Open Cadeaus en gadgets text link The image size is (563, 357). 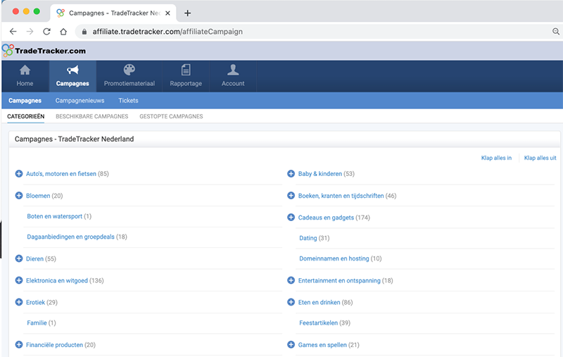pyautogui.click(x=326, y=218)
